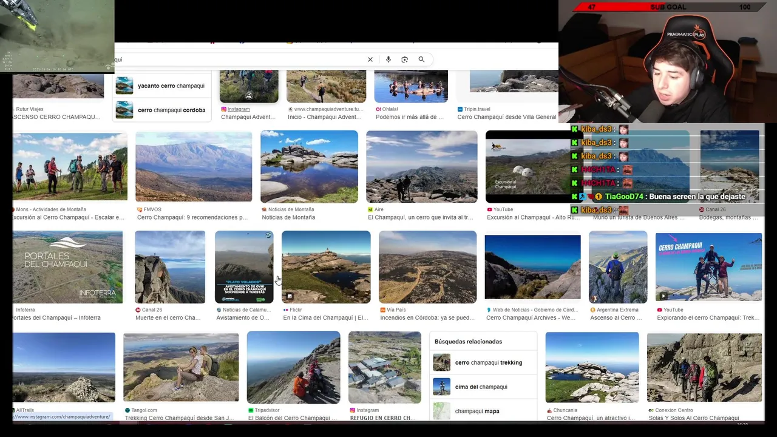Start voice search with the microphone icon

tap(388, 59)
